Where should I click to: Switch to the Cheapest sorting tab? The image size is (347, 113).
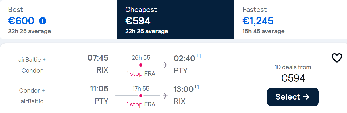176,20
